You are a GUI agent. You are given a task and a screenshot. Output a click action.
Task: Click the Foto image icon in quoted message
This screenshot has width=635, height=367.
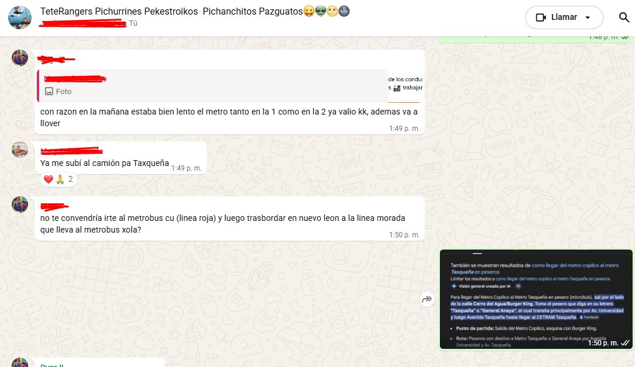click(49, 92)
